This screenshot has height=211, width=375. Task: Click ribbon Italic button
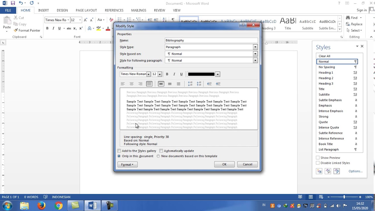pos(53,28)
